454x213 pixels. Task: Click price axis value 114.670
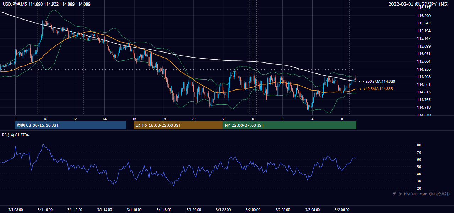tap(423, 115)
